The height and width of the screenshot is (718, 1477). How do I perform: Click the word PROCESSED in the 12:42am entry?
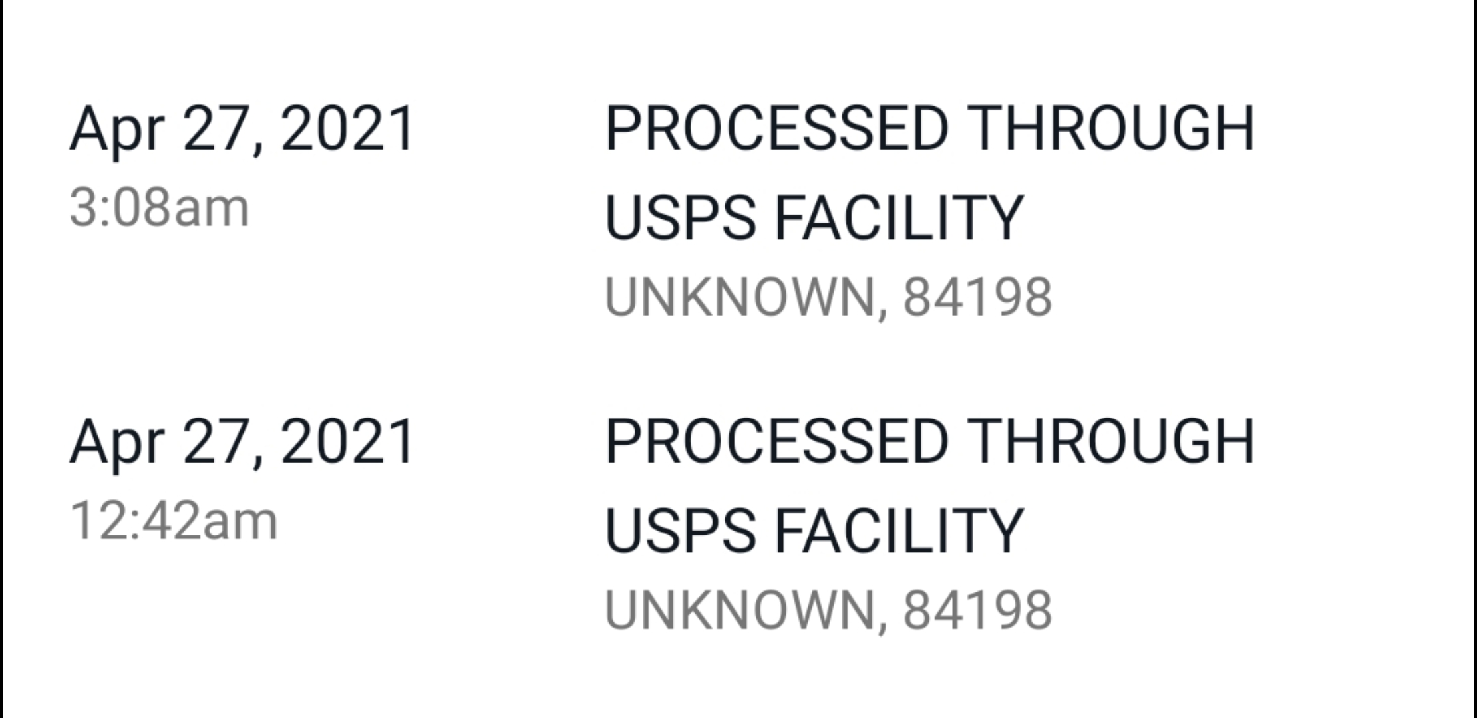[776, 441]
